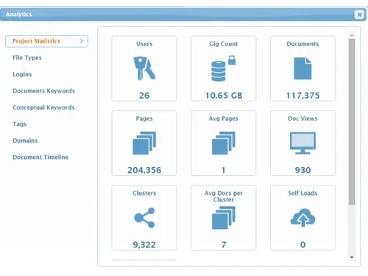
Task: Click the Clusters card title
Action: tap(144, 193)
